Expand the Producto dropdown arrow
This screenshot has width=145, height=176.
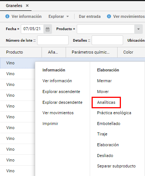[x=138, y=29]
